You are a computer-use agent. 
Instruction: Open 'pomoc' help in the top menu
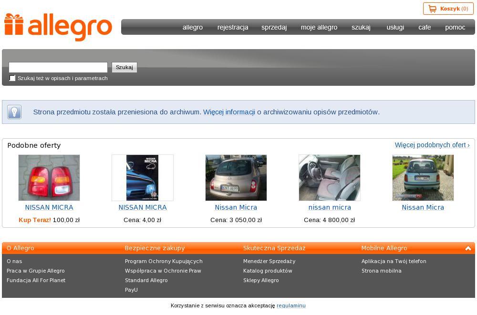click(455, 27)
